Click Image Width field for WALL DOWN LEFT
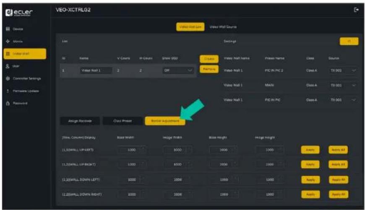The height and width of the screenshot is (210, 365). [178, 180]
